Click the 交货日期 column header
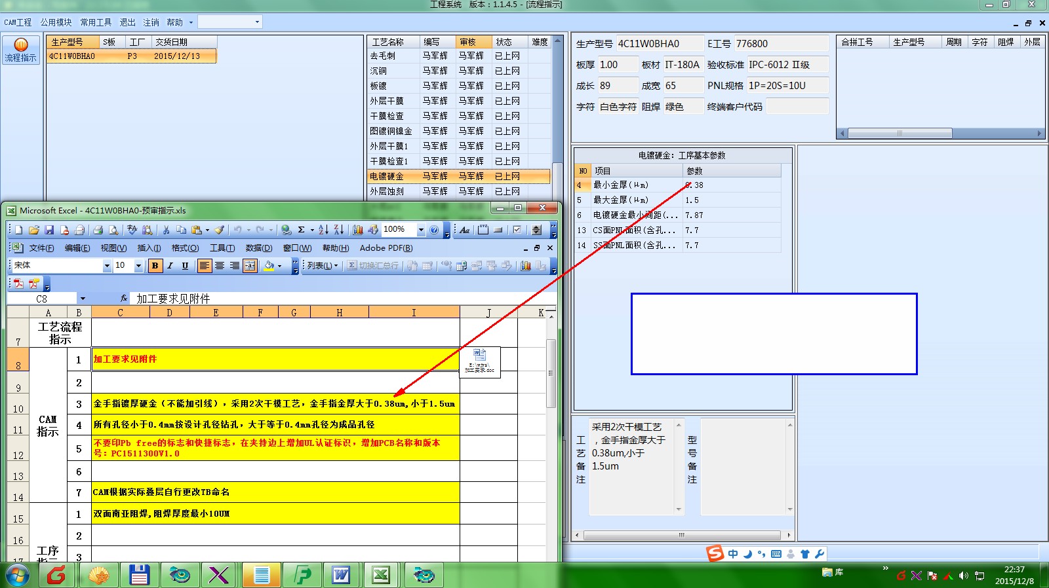The image size is (1049, 588). (184, 42)
